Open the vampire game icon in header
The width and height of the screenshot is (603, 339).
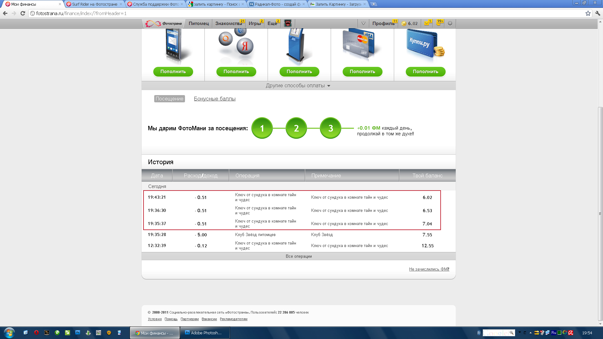[x=288, y=24]
